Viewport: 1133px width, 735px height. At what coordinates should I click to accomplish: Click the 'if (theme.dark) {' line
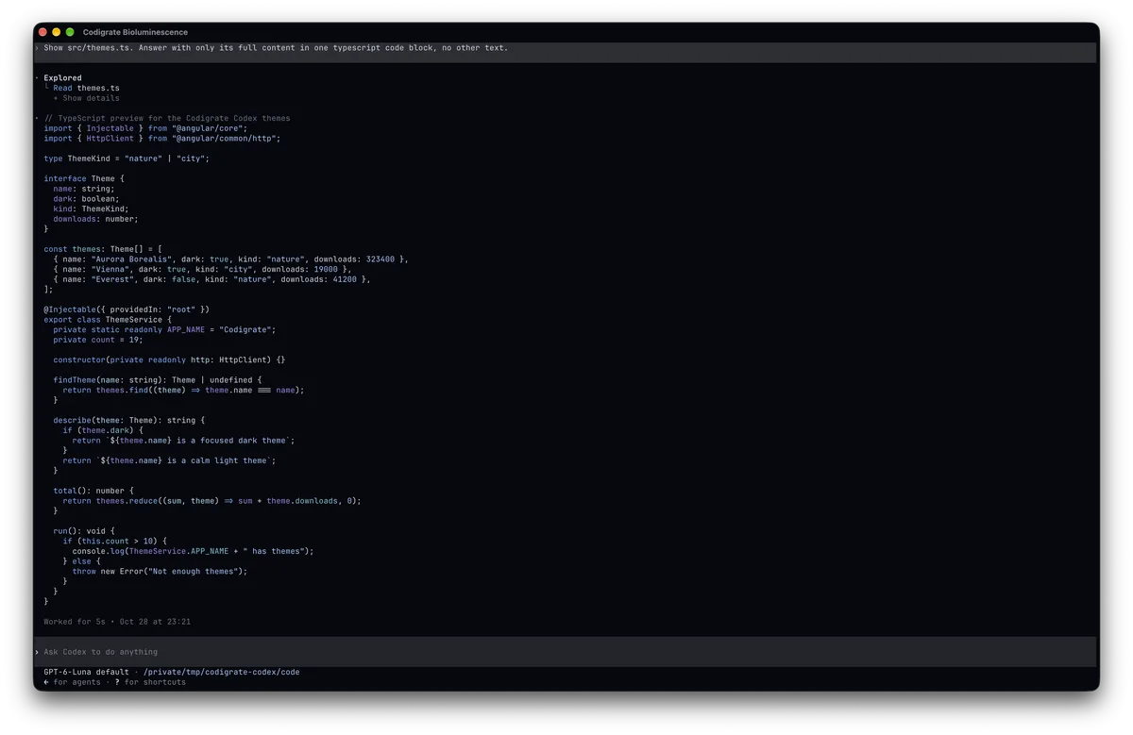[103, 431]
